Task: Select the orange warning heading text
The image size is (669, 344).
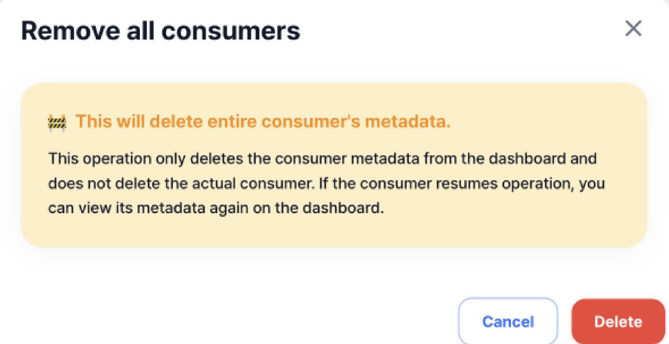Action: coord(263,121)
